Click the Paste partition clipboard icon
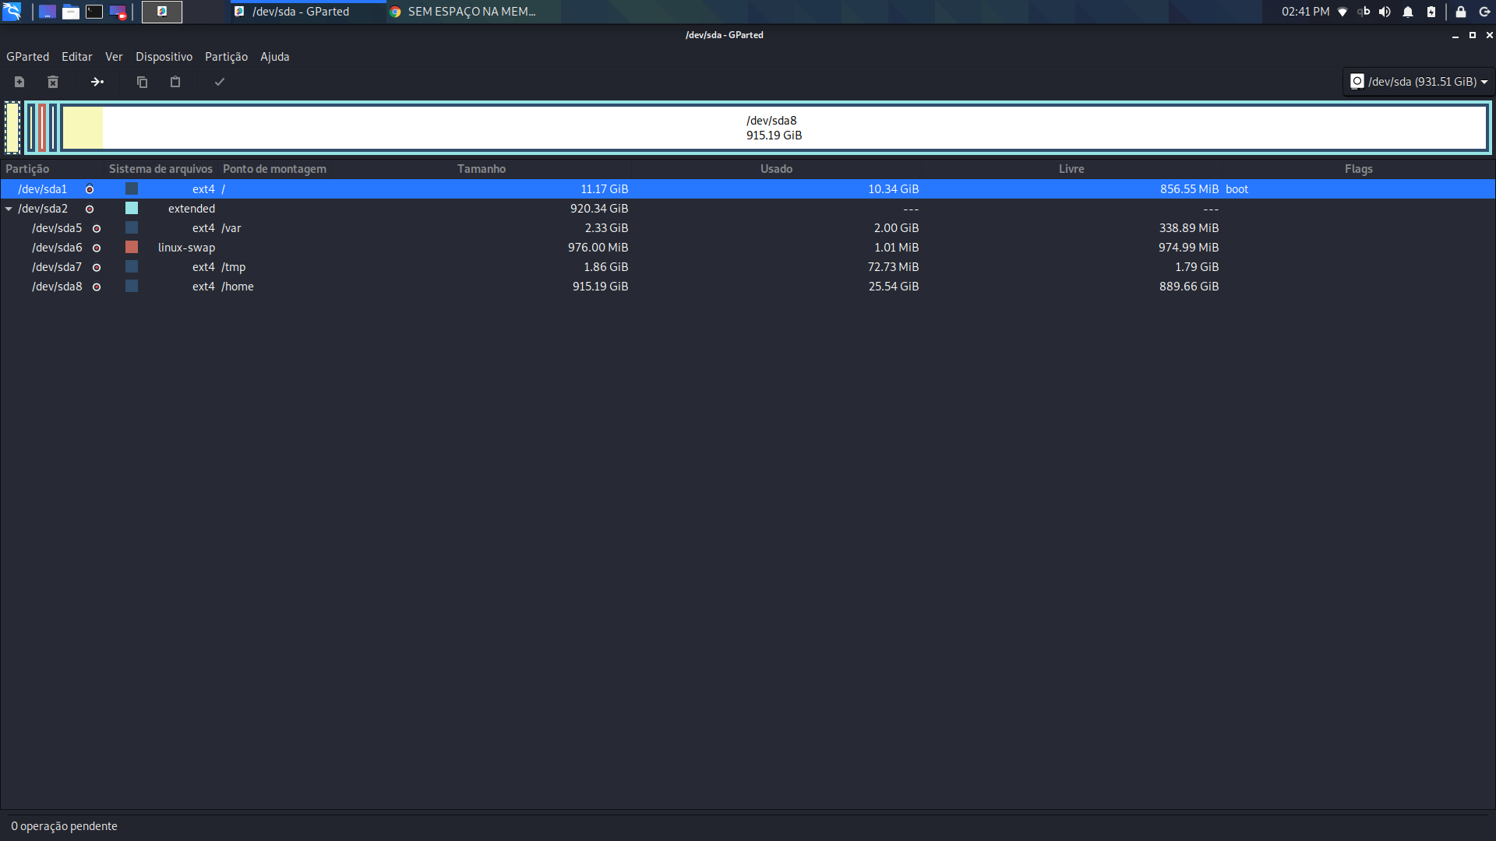Image resolution: width=1496 pixels, height=841 pixels. coord(175,82)
